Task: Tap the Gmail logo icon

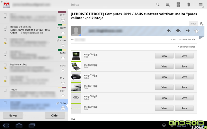Action: coord(6,5)
